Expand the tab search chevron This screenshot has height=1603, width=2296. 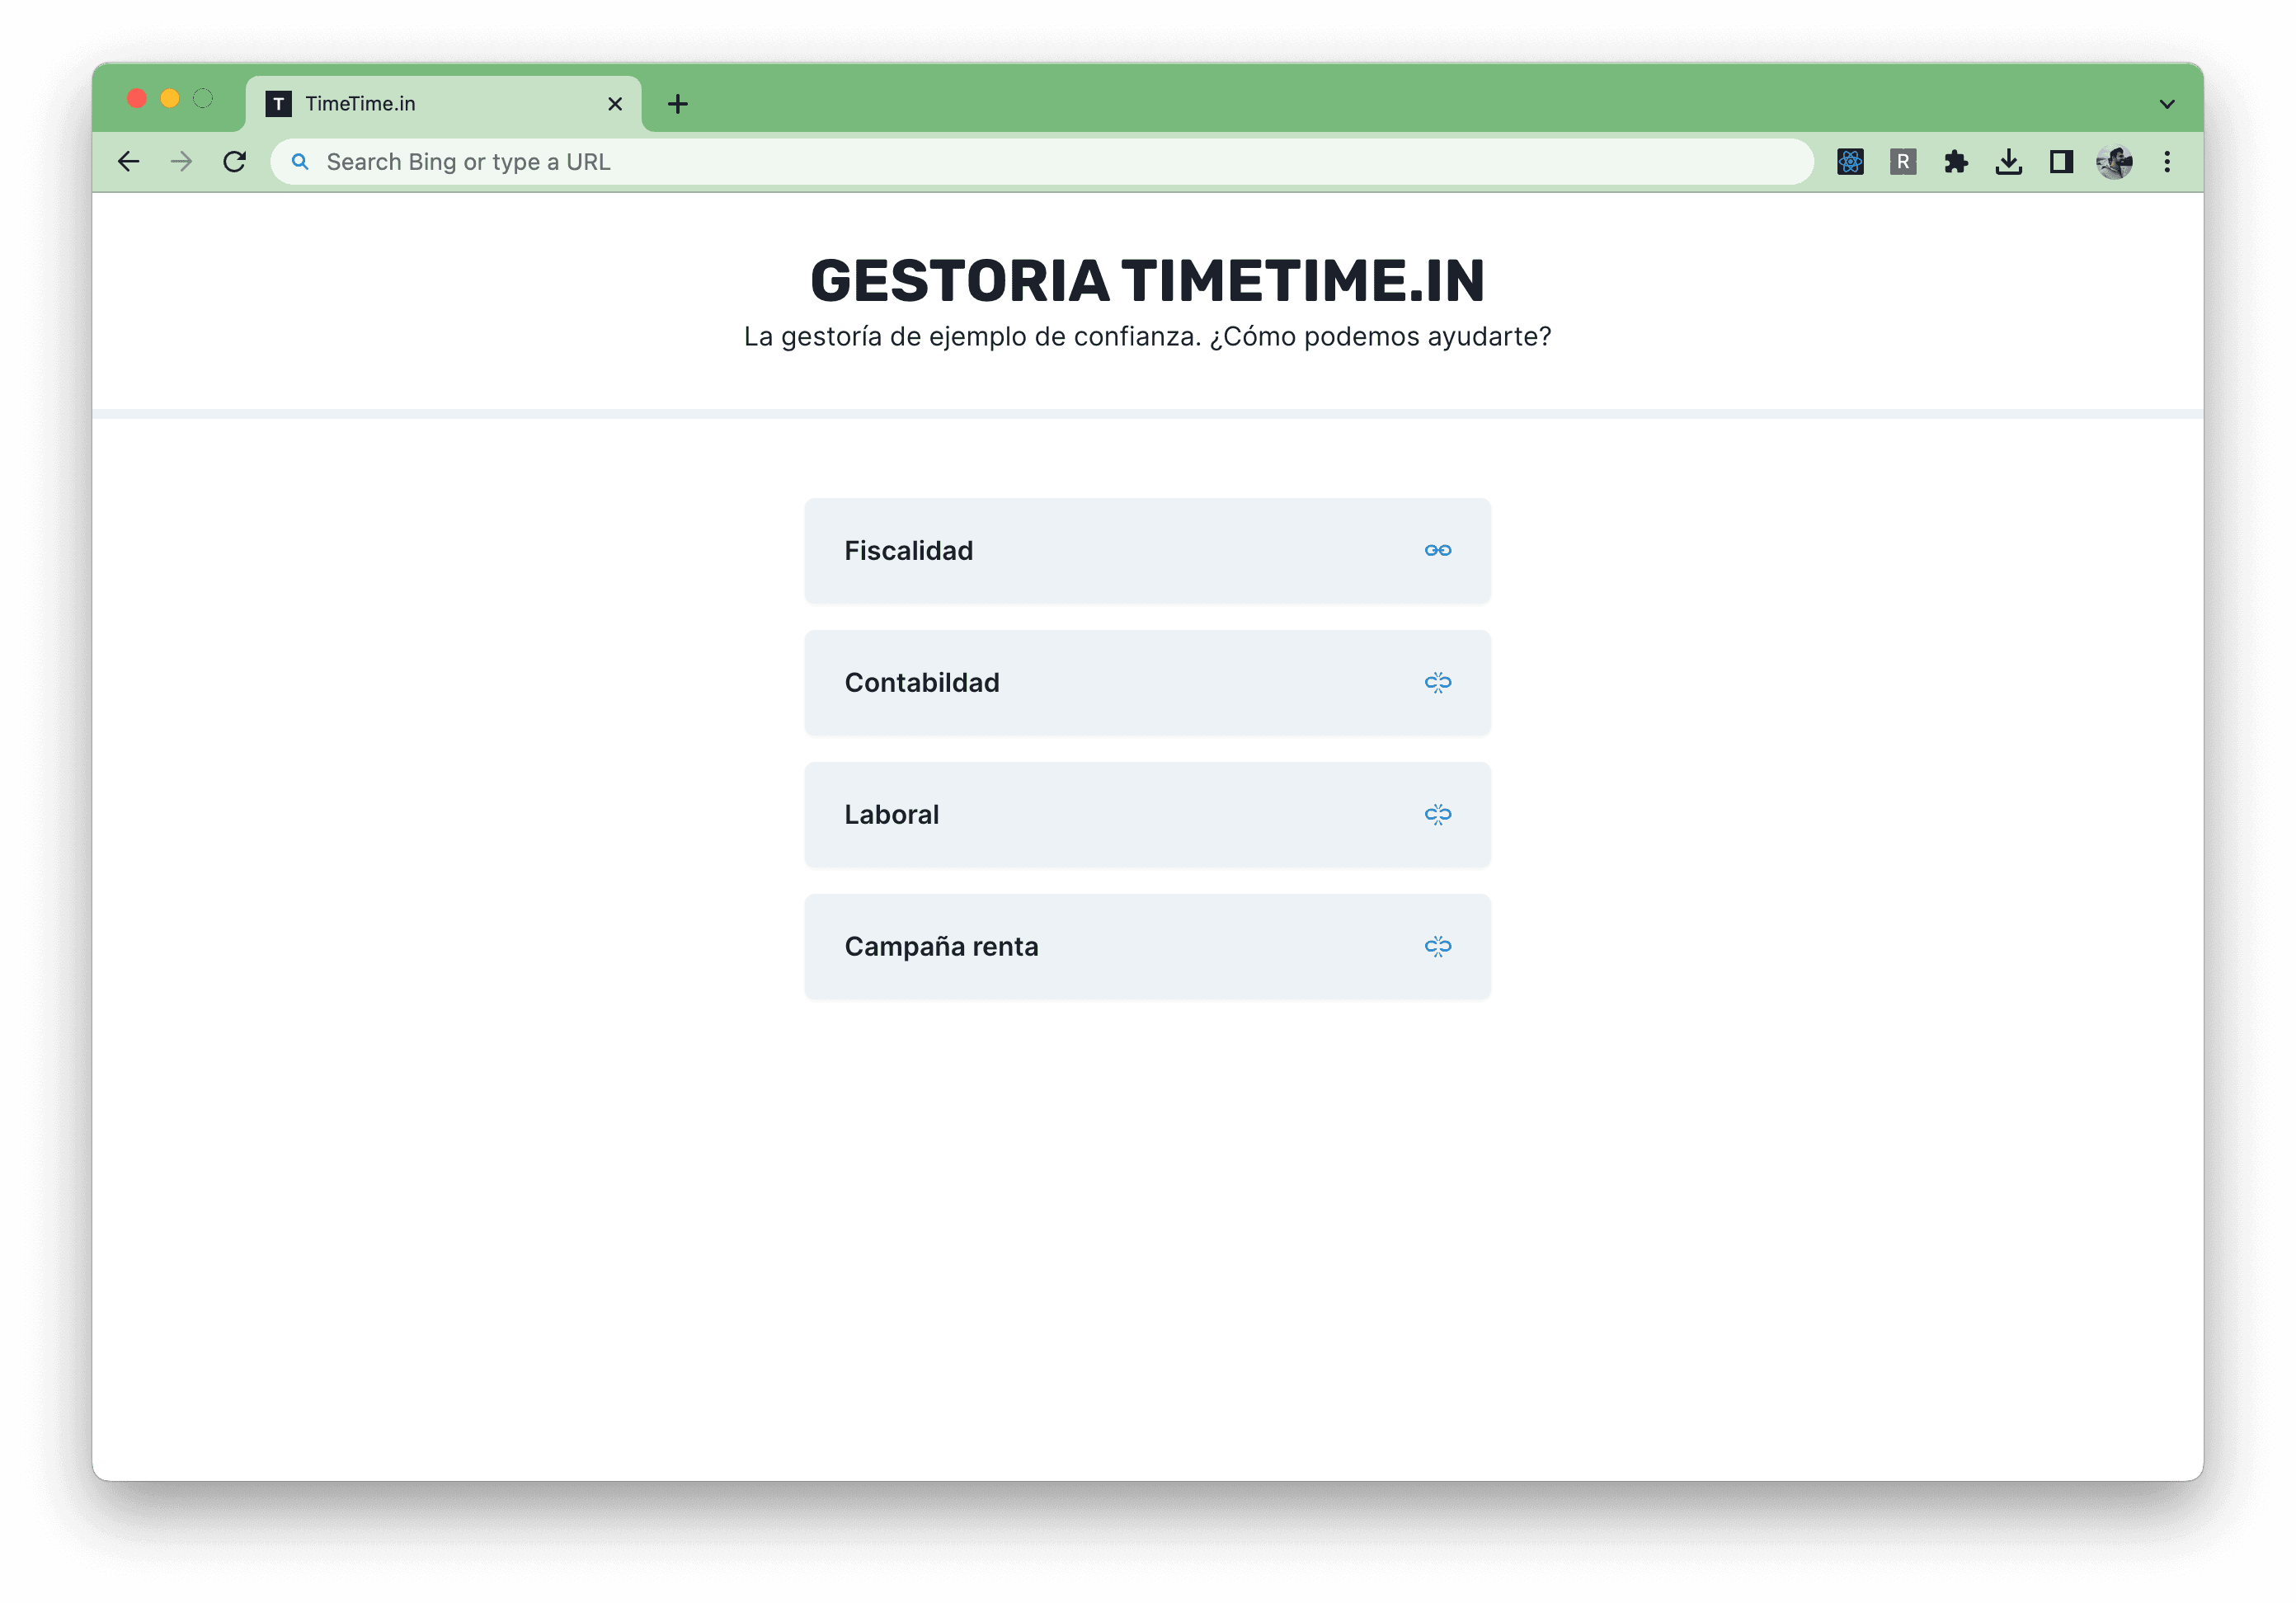click(x=2167, y=104)
